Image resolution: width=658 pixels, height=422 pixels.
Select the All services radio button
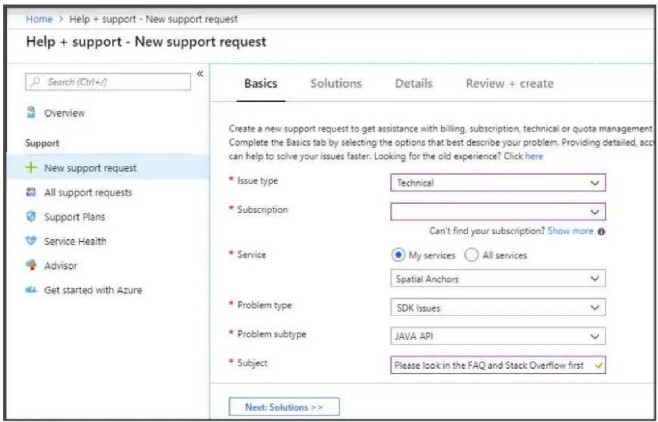point(471,255)
